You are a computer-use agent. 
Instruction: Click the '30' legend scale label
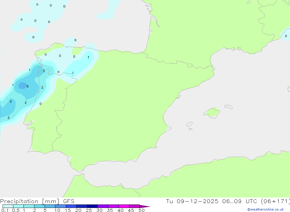click(x=99, y=210)
